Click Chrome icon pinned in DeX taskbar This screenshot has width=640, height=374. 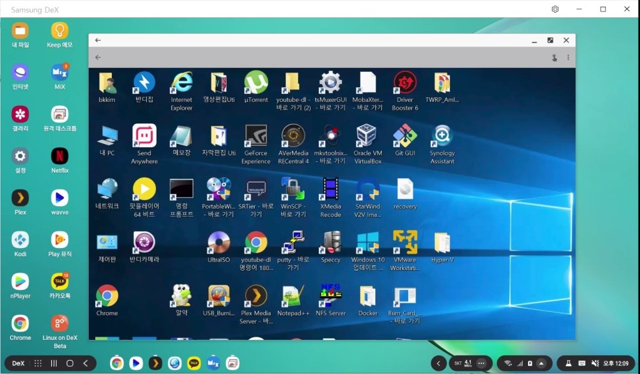[117, 363]
